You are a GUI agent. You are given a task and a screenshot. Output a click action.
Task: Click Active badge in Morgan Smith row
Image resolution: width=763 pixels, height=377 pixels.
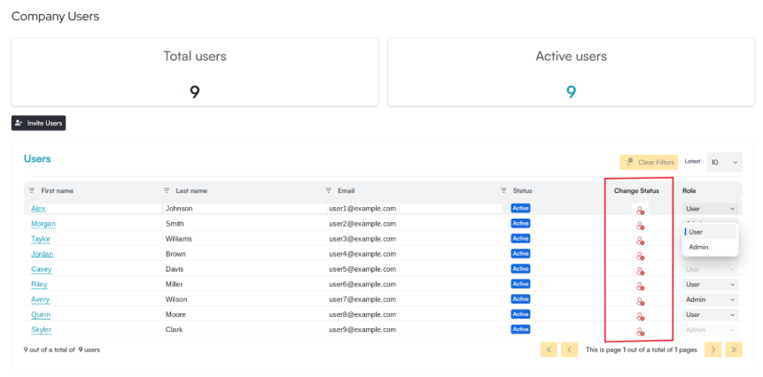point(521,224)
